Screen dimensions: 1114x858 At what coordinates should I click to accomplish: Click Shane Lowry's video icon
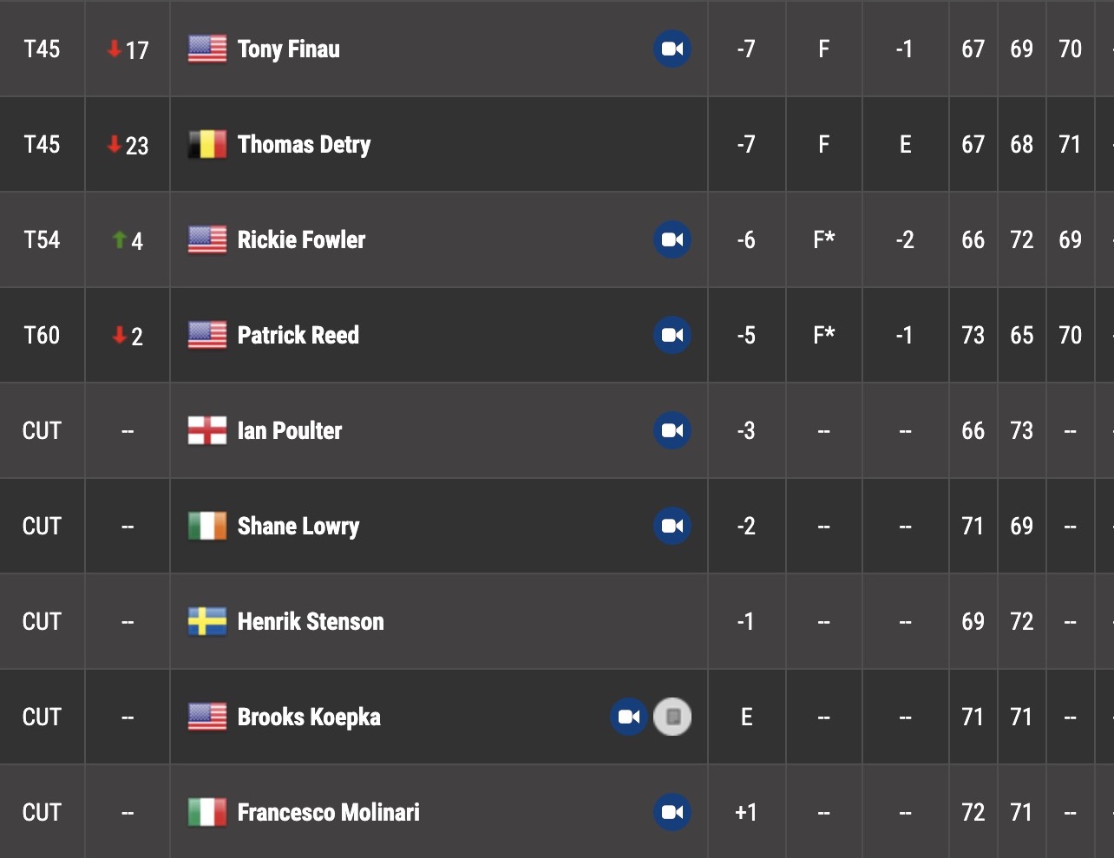click(672, 526)
